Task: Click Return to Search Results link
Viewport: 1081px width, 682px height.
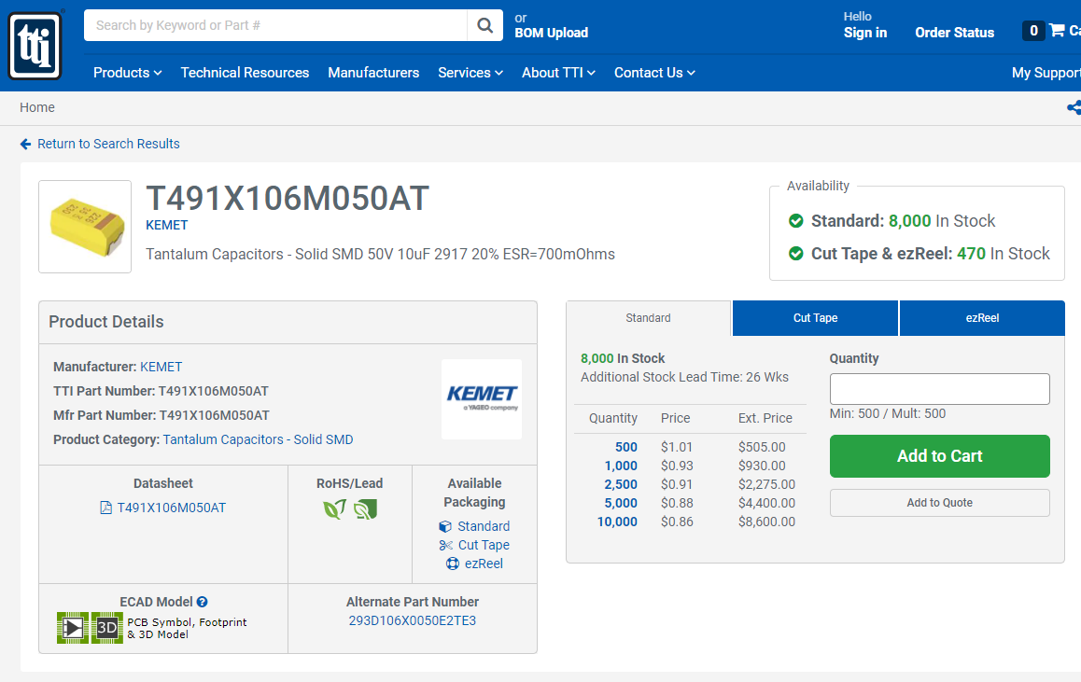Action: [108, 144]
